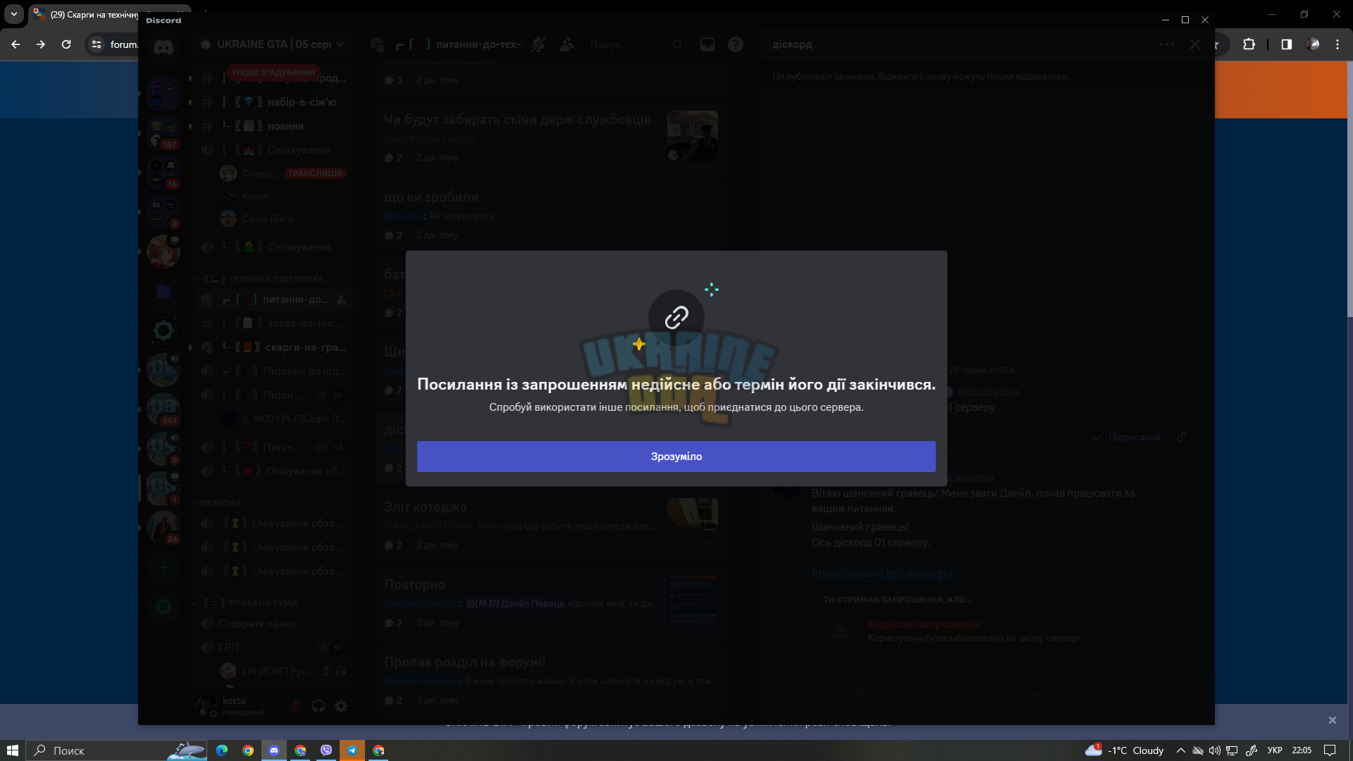Open UKRAINE GTA server name dropdown

pos(274,44)
